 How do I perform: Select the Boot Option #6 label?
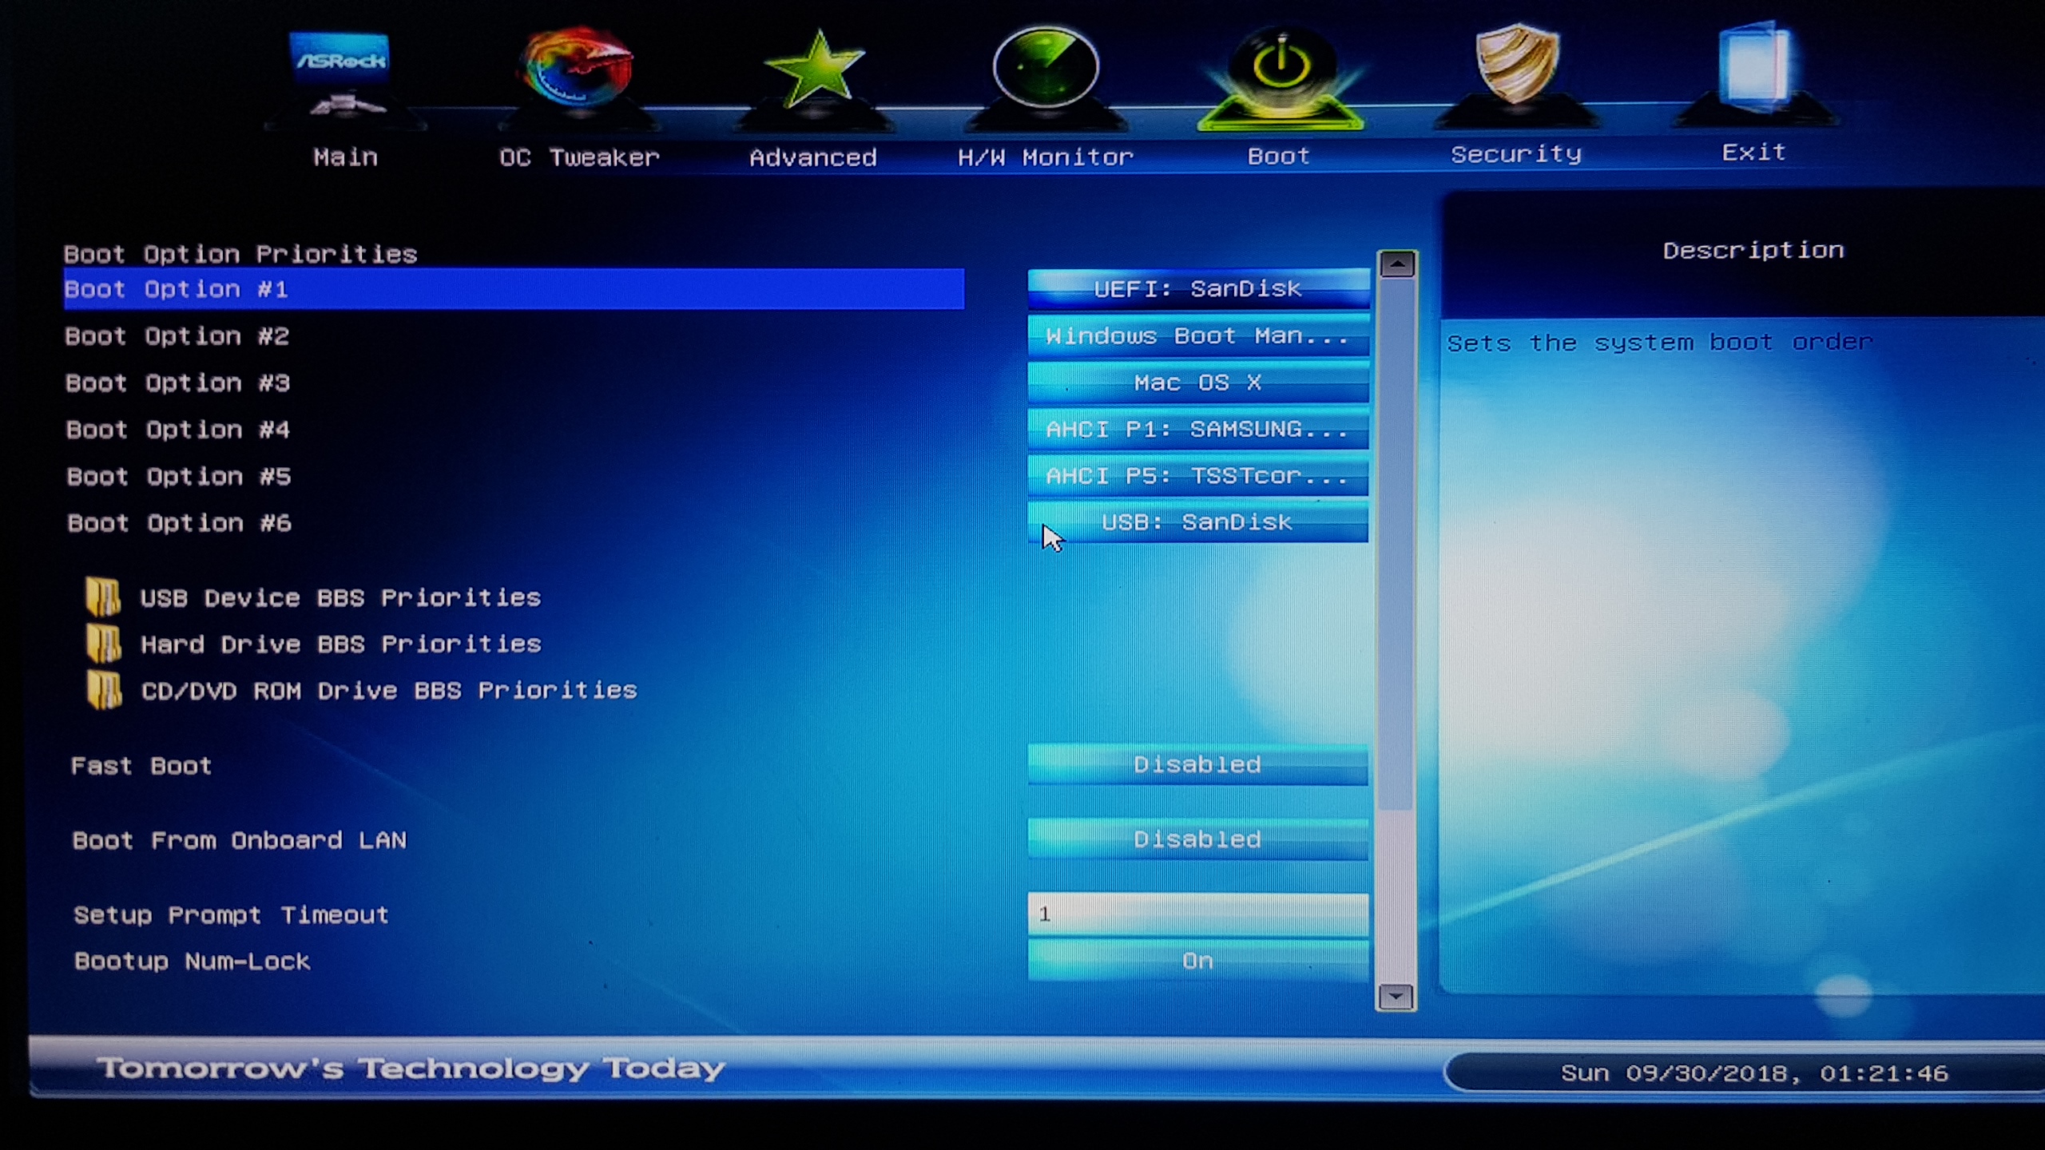180,523
